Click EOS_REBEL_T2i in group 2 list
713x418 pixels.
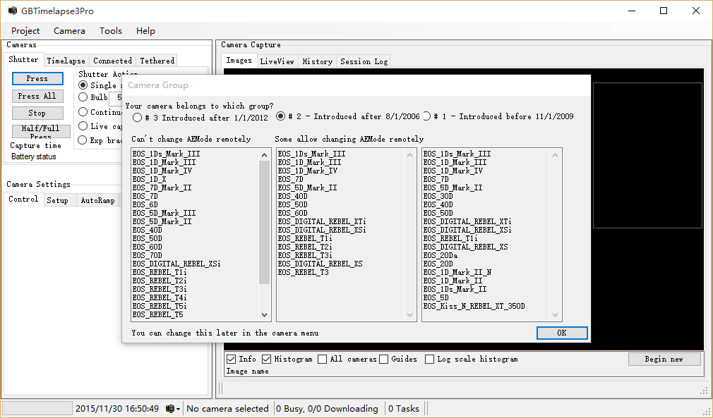pyautogui.click(x=305, y=247)
